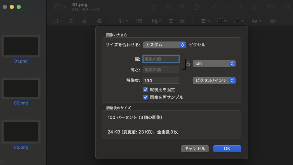Open the カスタム size preset dropdown

point(165,45)
